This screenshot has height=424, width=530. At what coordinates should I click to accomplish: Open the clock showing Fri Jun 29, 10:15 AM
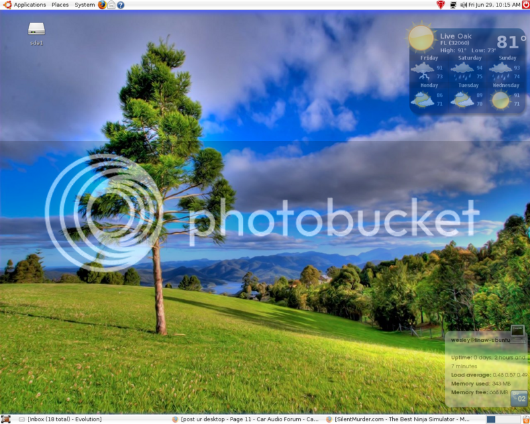pyautogui.click(x=494, y=5)
